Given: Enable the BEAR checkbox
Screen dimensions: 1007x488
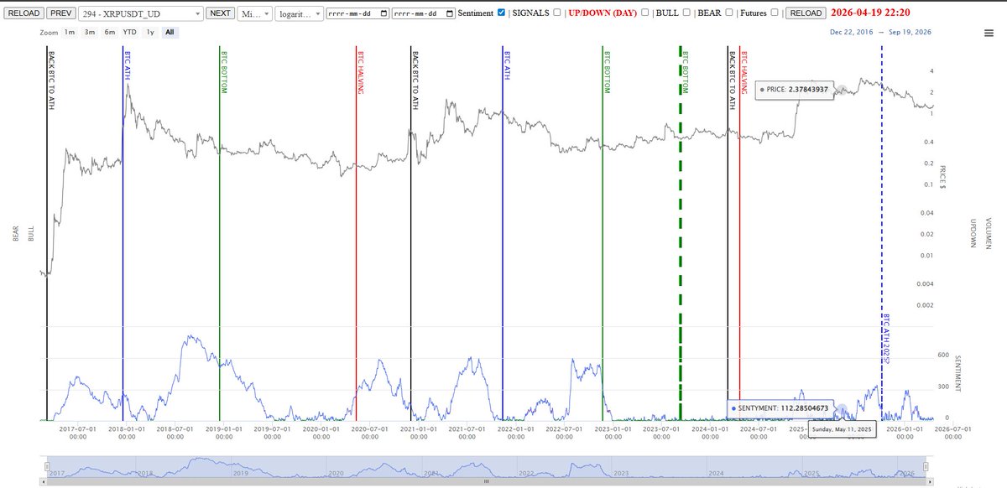Looking at the screenshot, I should pos(729,13).
